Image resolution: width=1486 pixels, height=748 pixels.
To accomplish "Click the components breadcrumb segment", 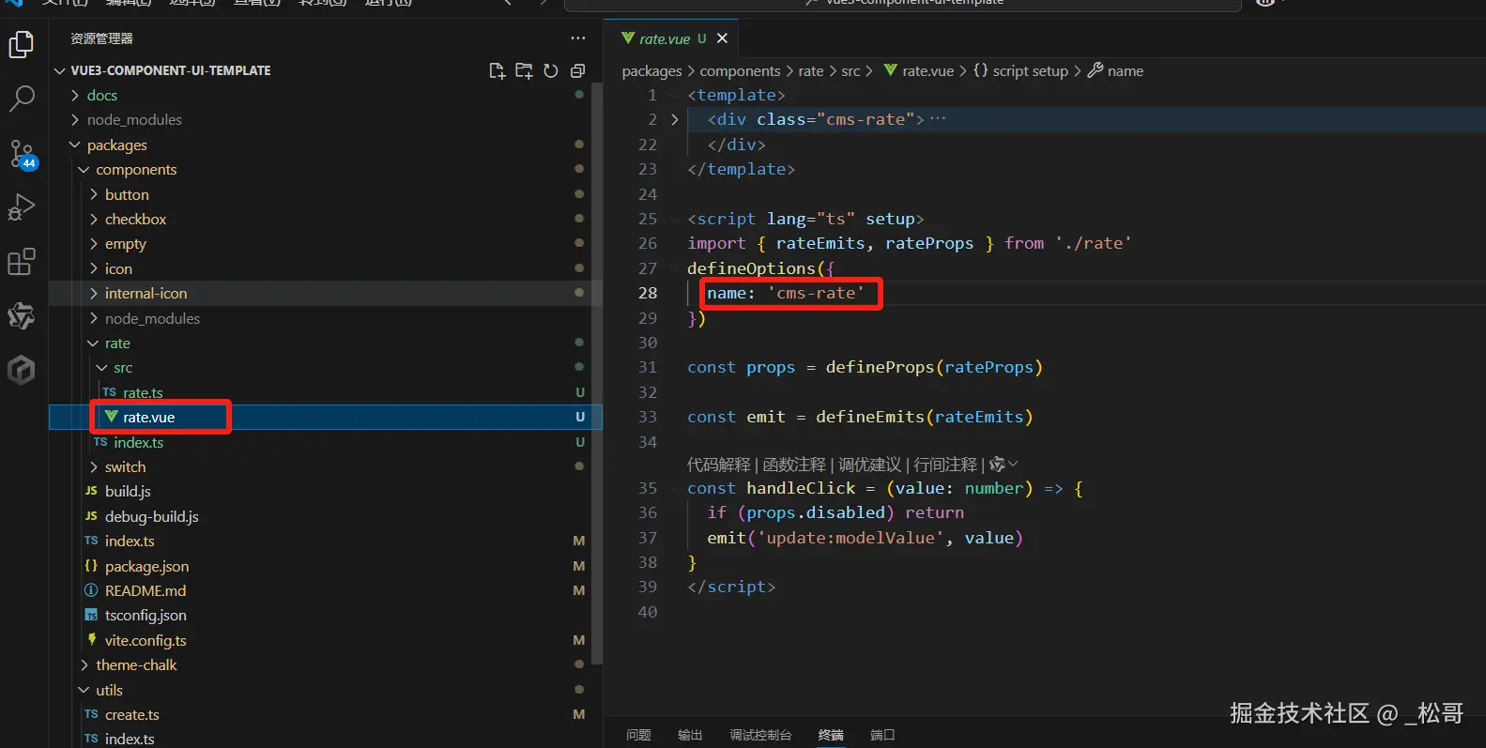I will pyautogui.click(x=740, y=71).
